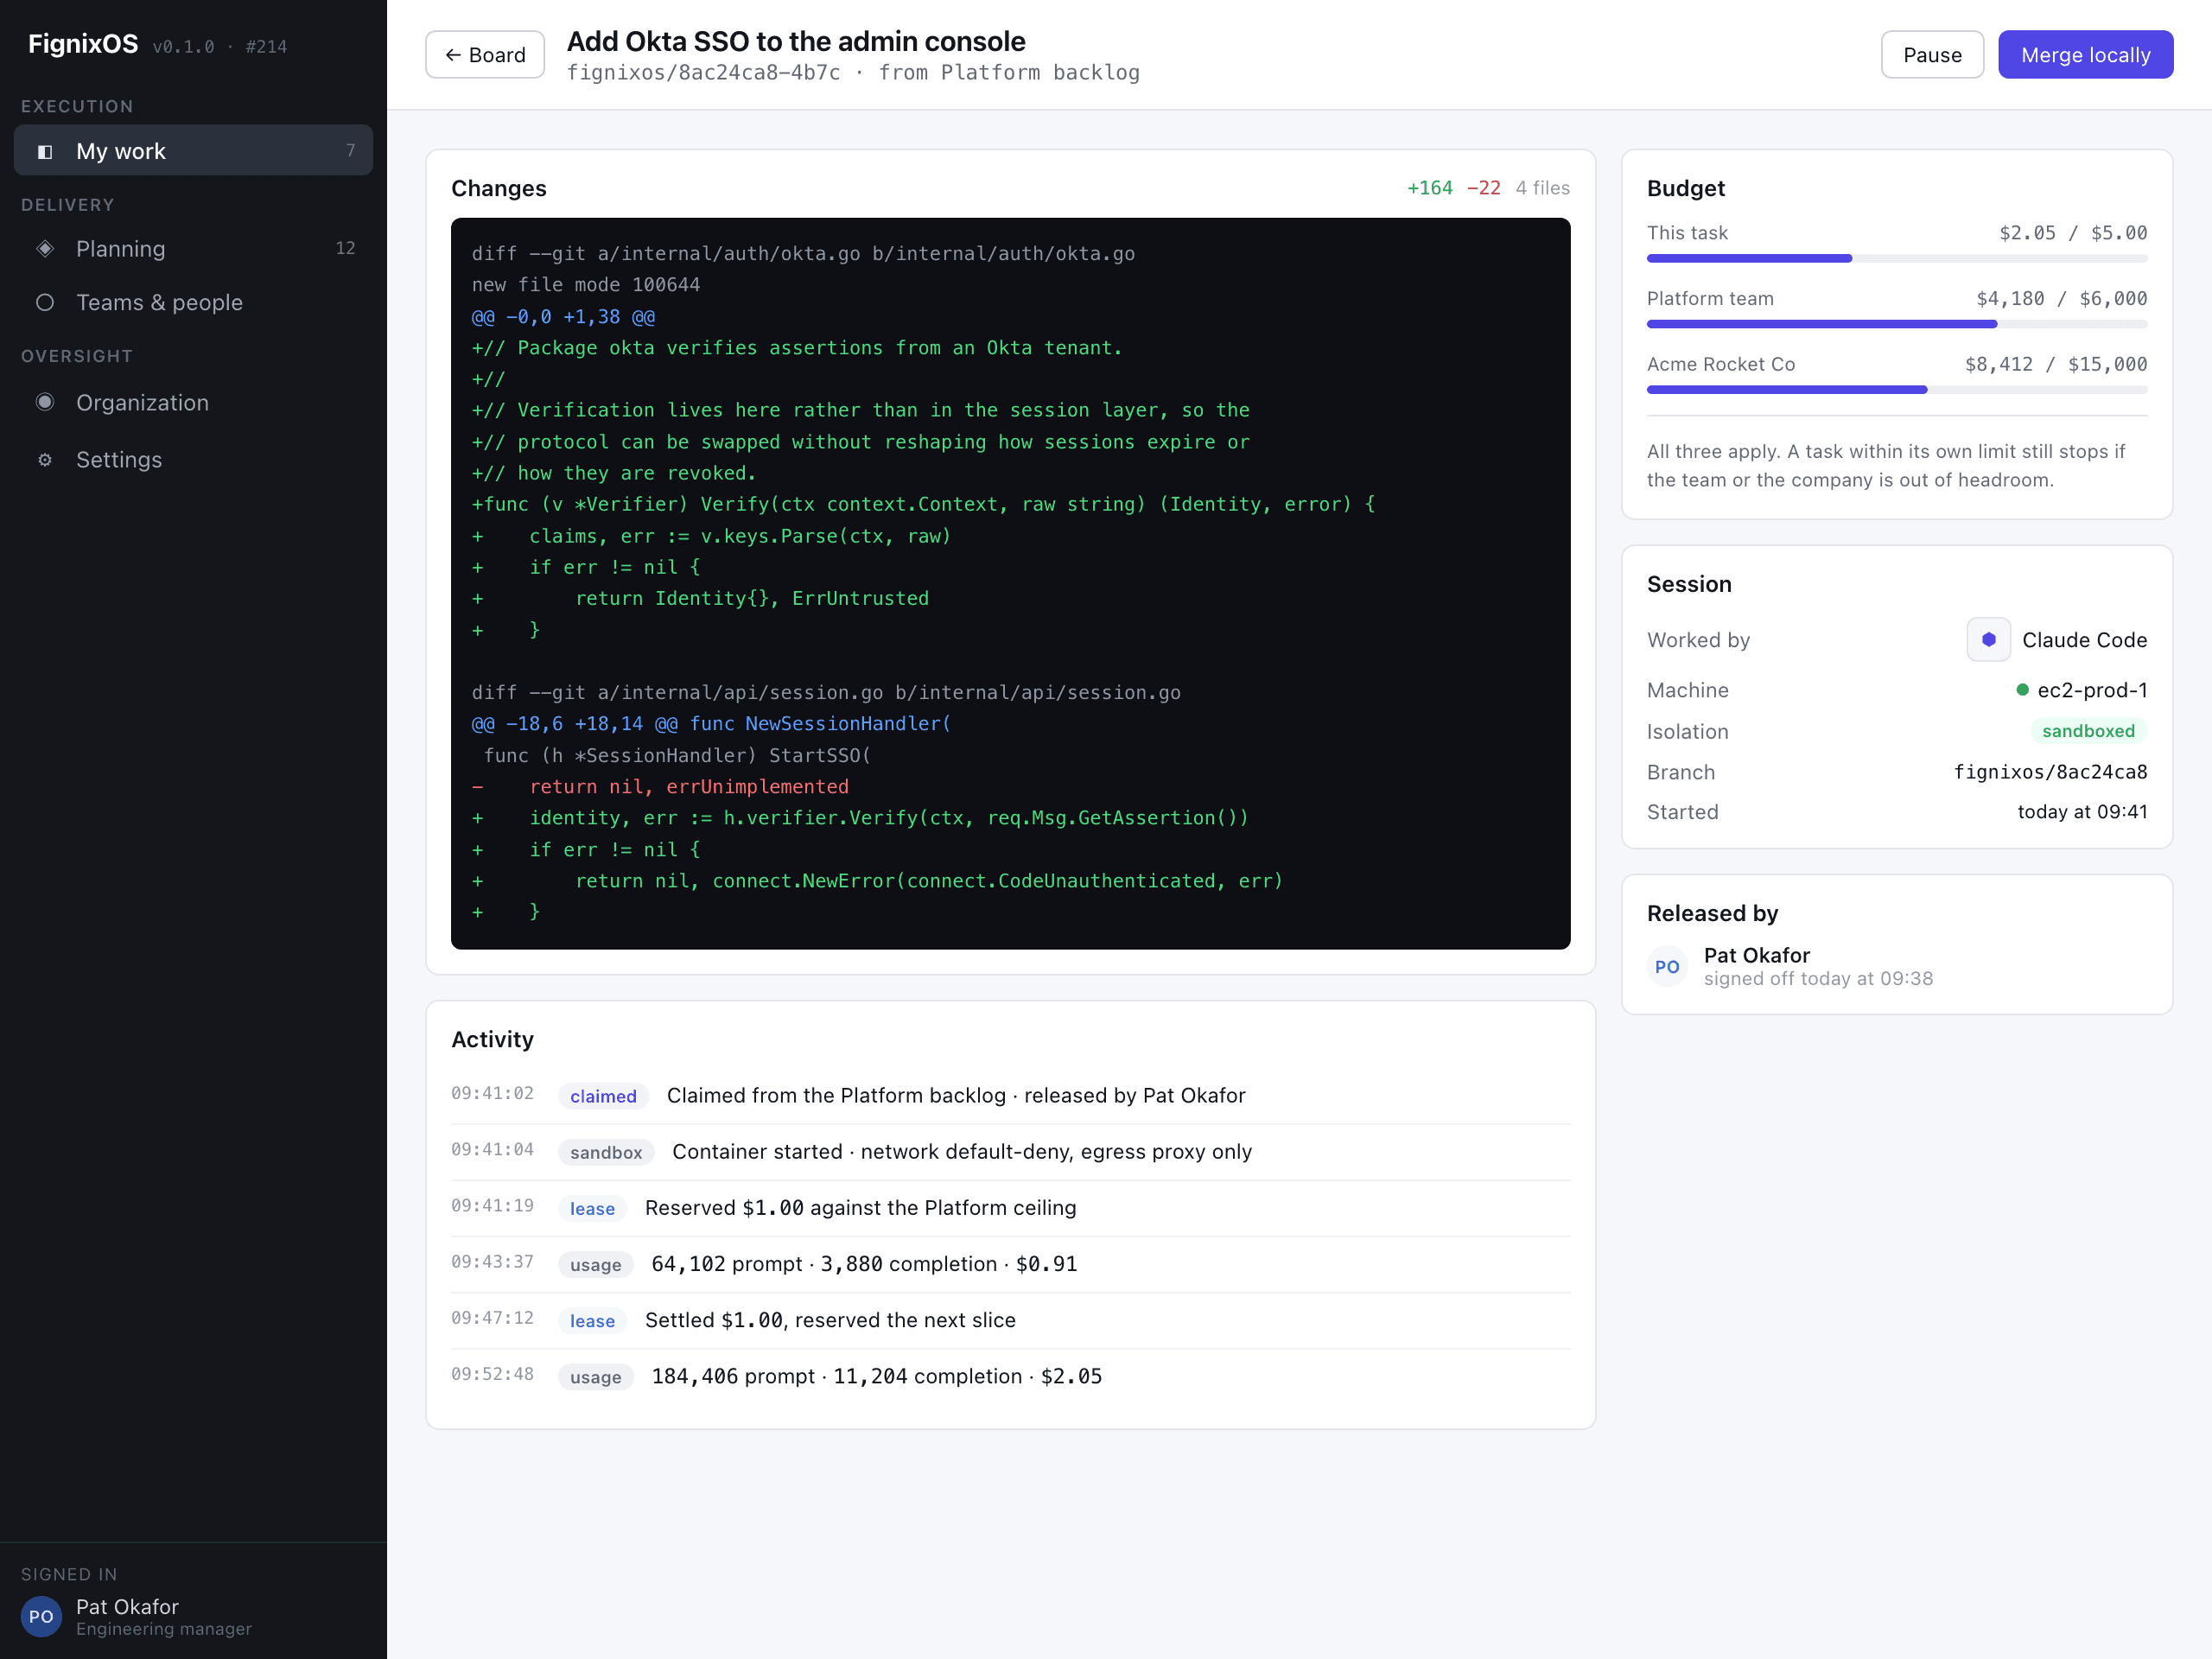Click the Platform team budget progress bar
2212x1659 pixels.
1896,324
